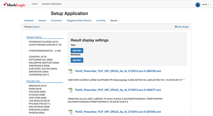Switch to the Database tab
This screenshot has width=213, height=116.
29,21
